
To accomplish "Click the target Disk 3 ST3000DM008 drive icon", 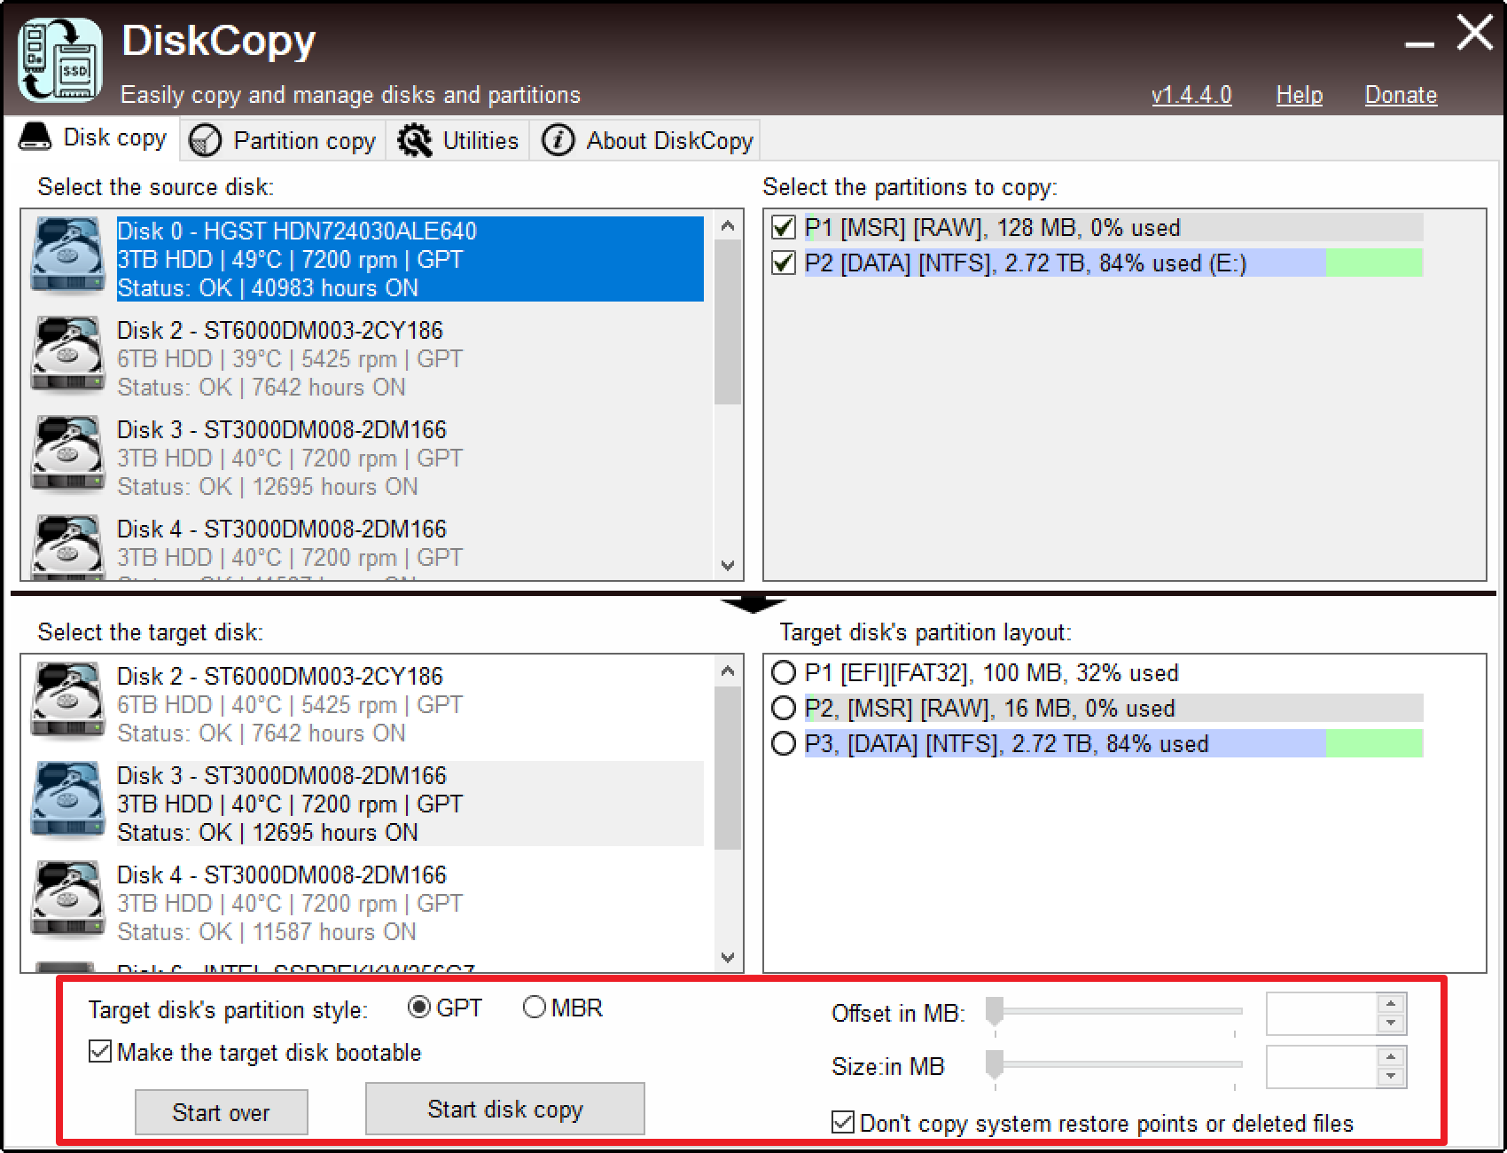I will point(67,801).
